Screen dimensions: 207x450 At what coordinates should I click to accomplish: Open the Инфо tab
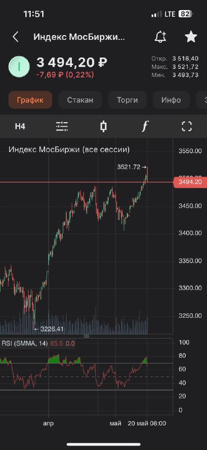[x=171, y=100]
